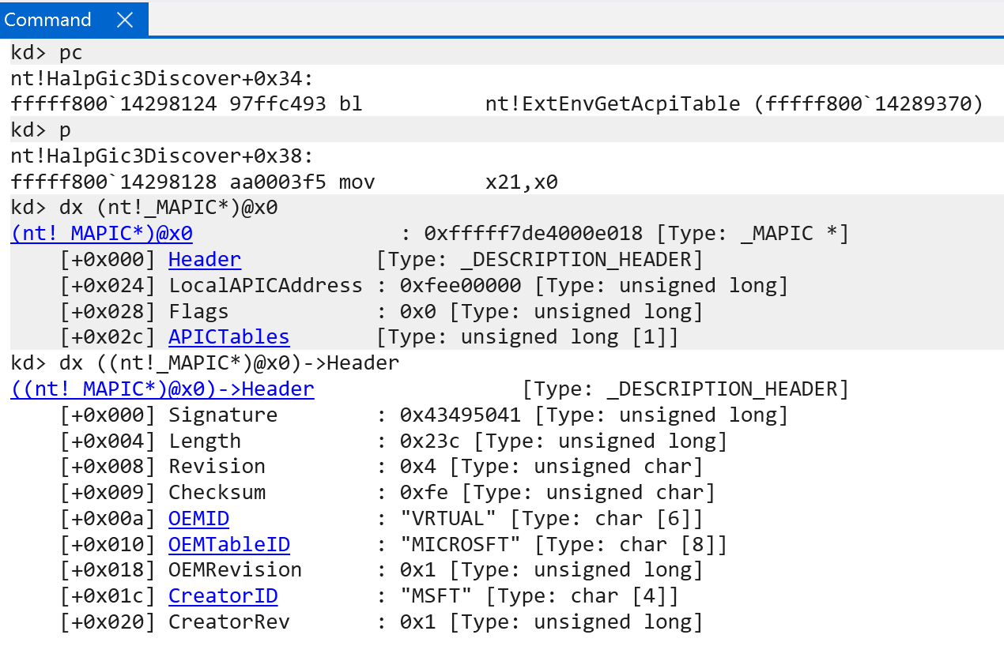Click the 'kd> p' command line

(x=41, y=130)
